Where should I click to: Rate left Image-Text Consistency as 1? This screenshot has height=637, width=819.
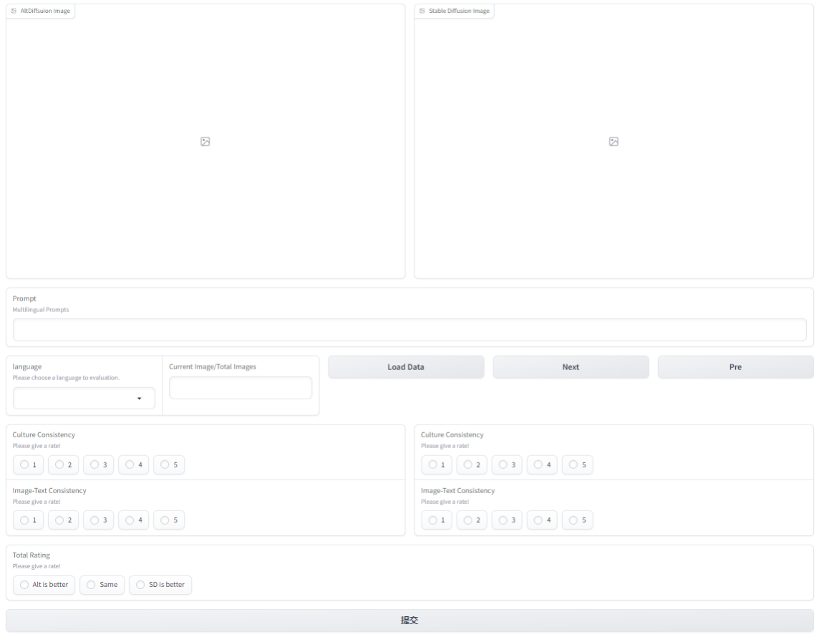click(28, 520)
